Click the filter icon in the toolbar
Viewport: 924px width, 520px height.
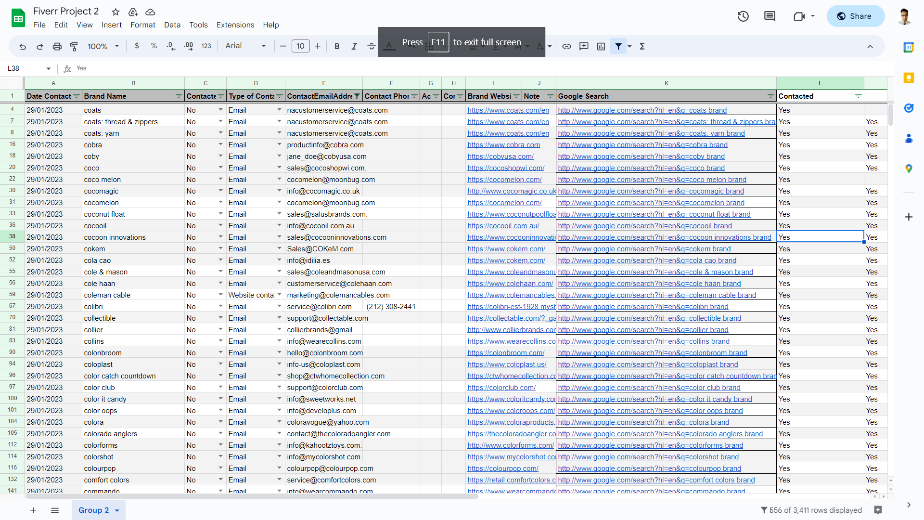[x=619, y=46]
